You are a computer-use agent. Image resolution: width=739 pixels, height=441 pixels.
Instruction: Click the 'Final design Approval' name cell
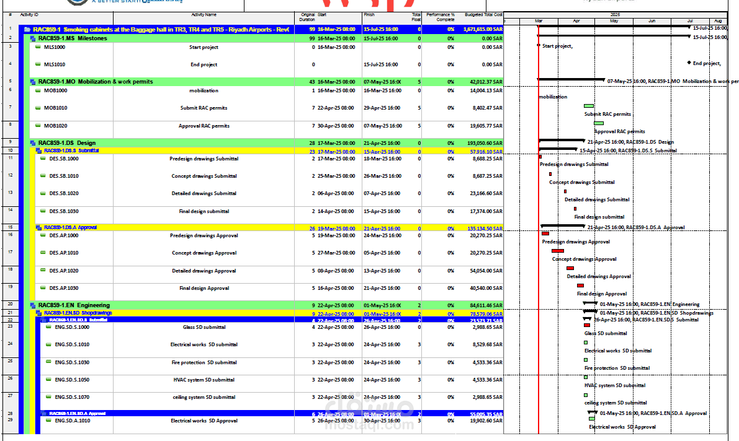coord(204,288)
